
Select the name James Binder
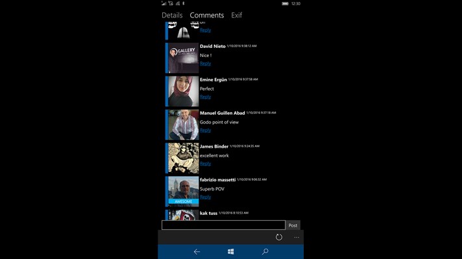tap(214, 146)
